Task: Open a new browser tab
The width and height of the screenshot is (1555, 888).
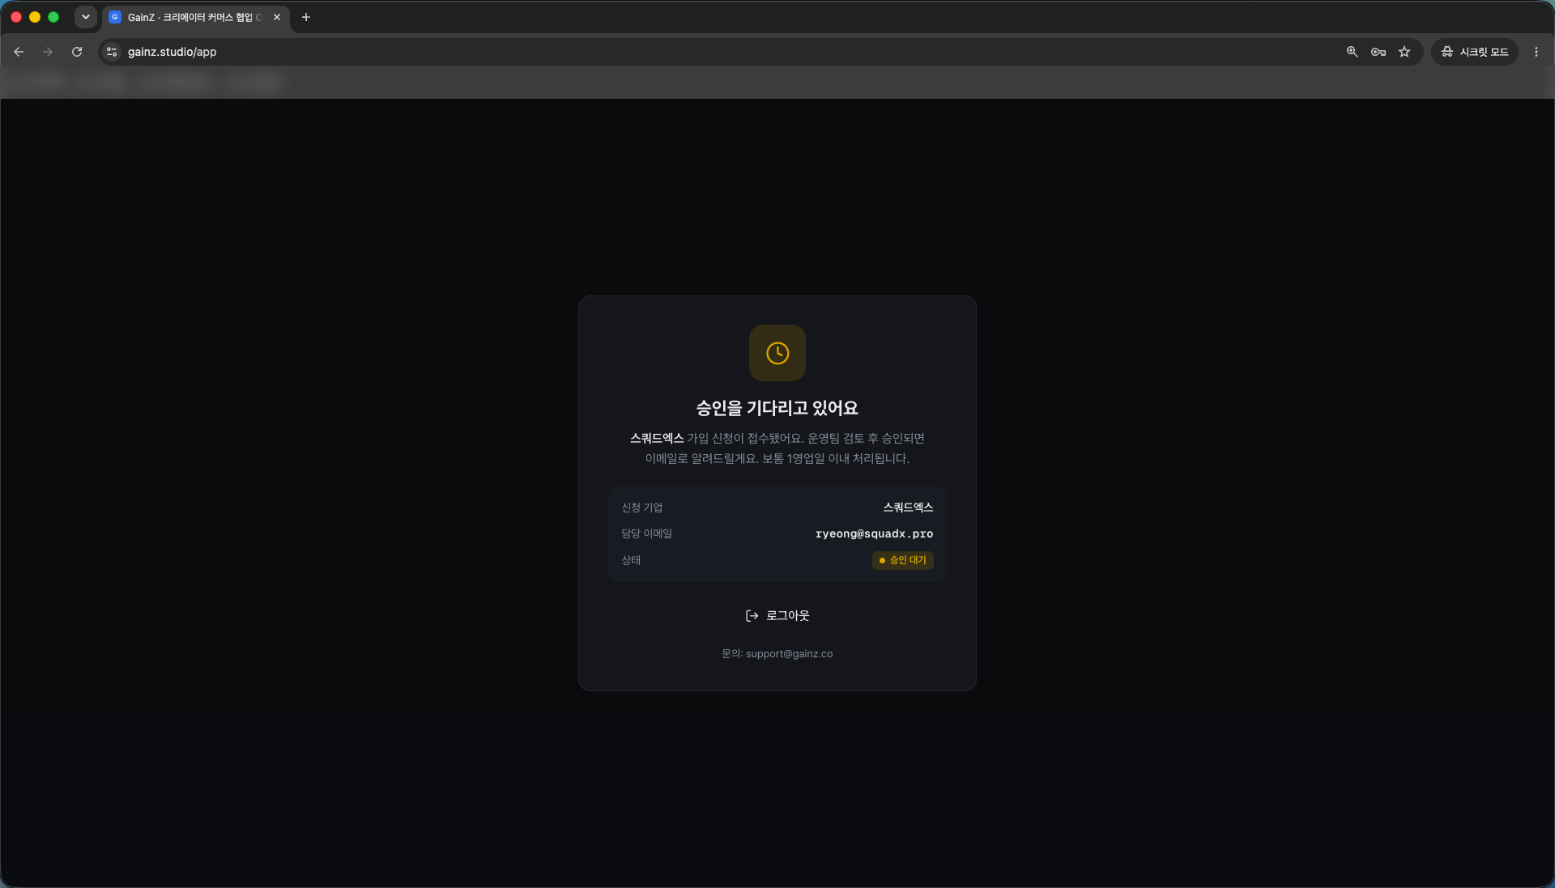Action: 306,17
